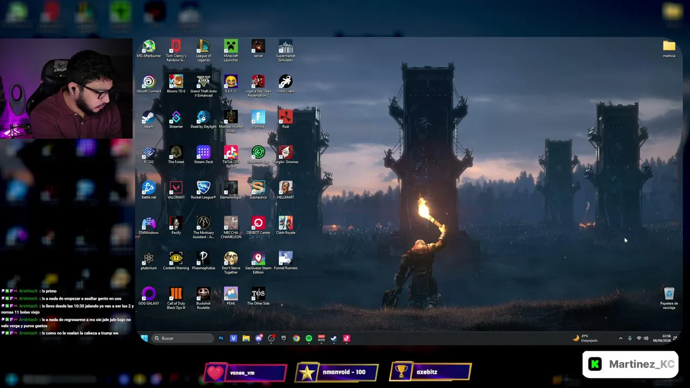The width and height of the screenshot is (690, 388).
Task: Open Epic Games Launcher in taskbar
Action: pos(284,338)
